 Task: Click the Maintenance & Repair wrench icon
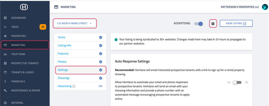tap(5, 90)
